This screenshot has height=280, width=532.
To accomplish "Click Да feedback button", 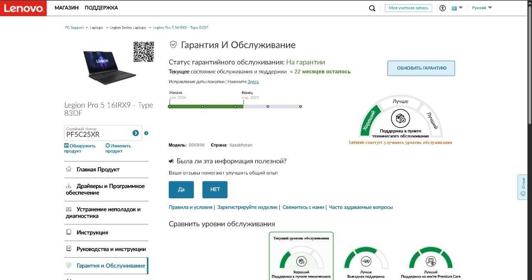I will (x=181, y=190).
